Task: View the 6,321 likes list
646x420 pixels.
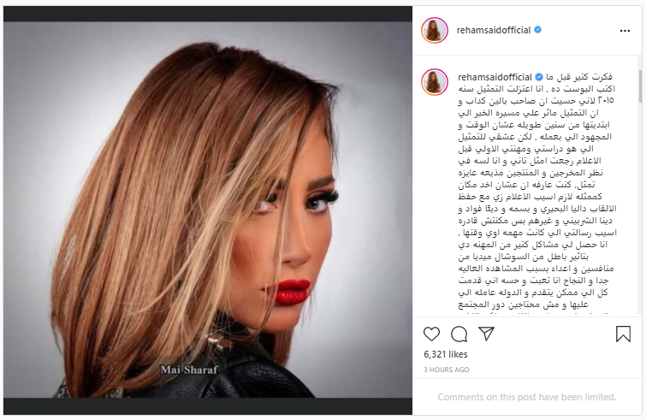Action: point(446,354)
